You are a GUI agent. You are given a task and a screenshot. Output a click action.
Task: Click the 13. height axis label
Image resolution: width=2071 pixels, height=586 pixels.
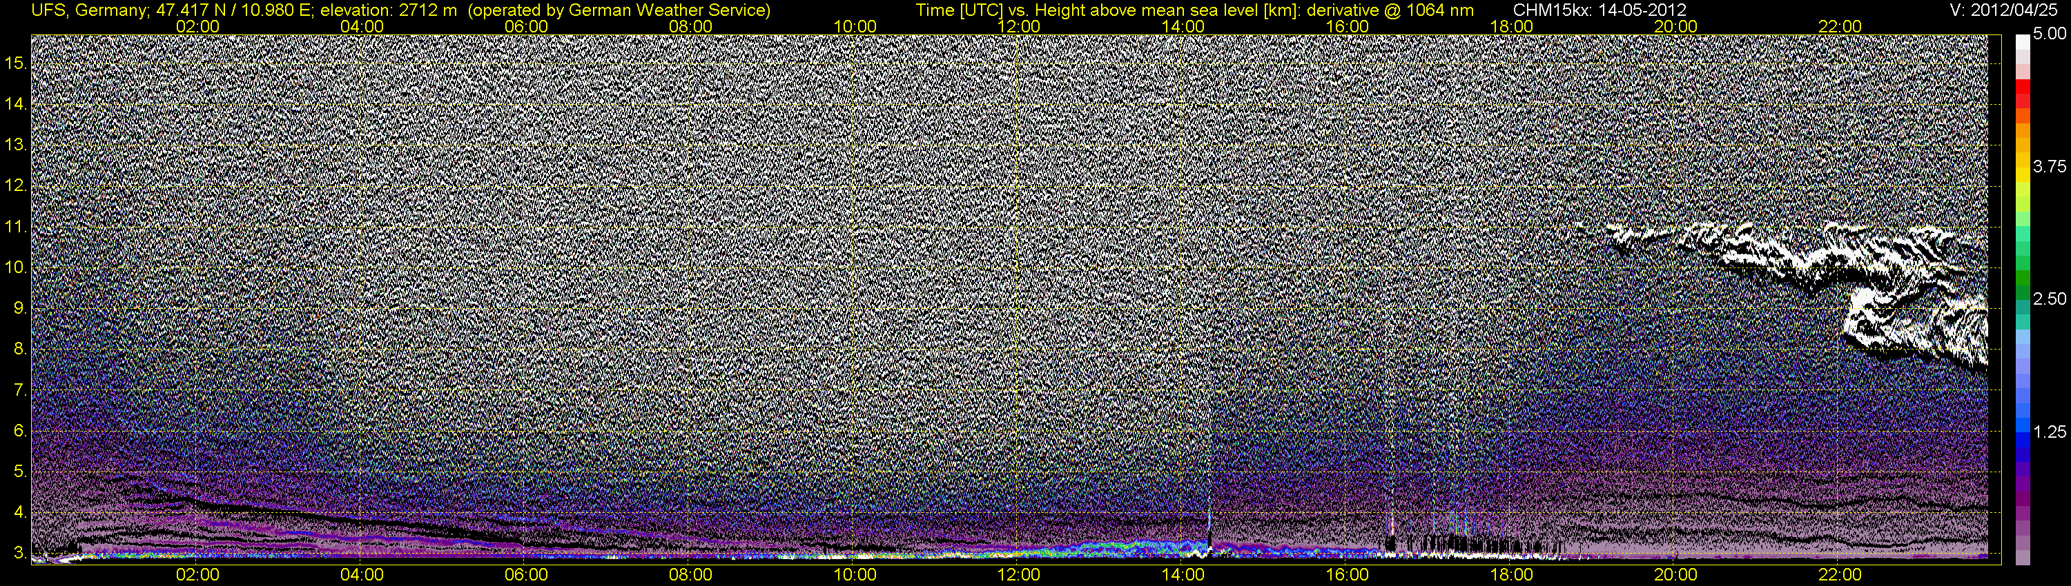tap(16, 145)
